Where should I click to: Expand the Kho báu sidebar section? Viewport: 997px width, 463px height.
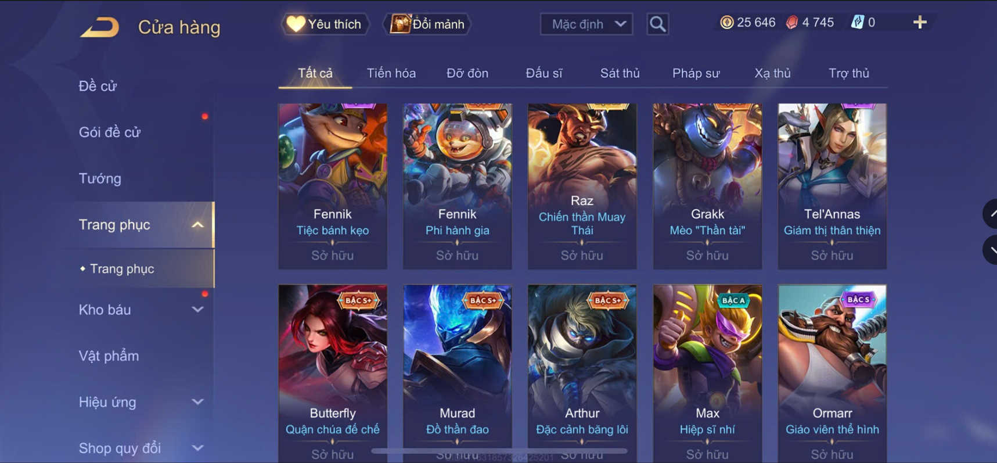(x=197, y=310)
